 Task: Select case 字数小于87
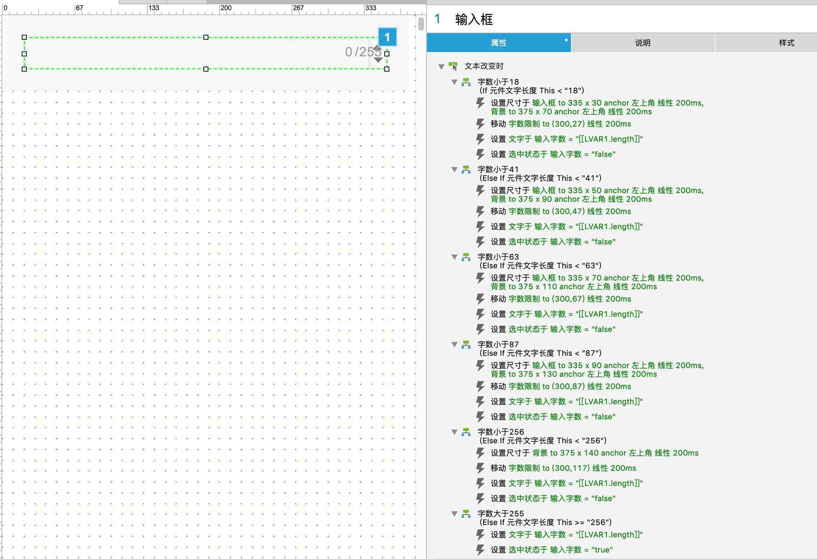[x=539, y=349]
